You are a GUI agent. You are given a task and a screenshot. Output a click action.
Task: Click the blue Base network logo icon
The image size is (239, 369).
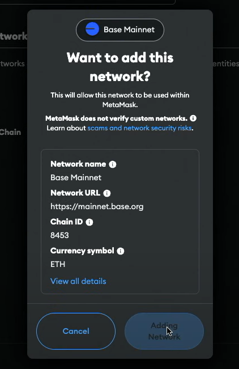click(92, 29)
